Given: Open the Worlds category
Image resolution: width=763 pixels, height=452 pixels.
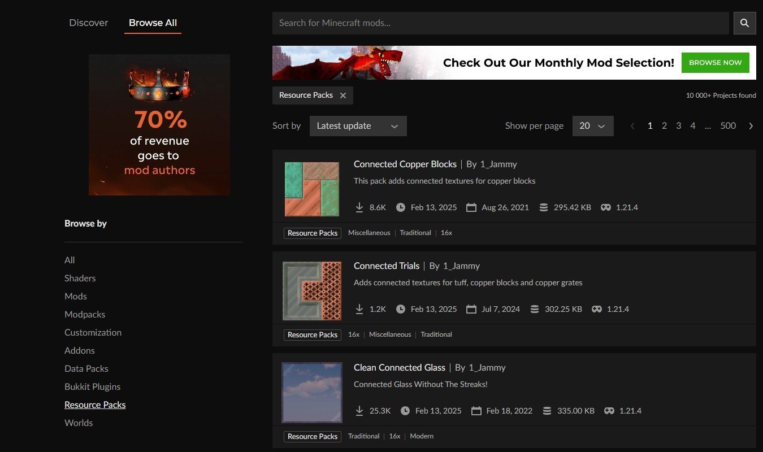Looking at the screenshot, I should [x=79, y=423].
